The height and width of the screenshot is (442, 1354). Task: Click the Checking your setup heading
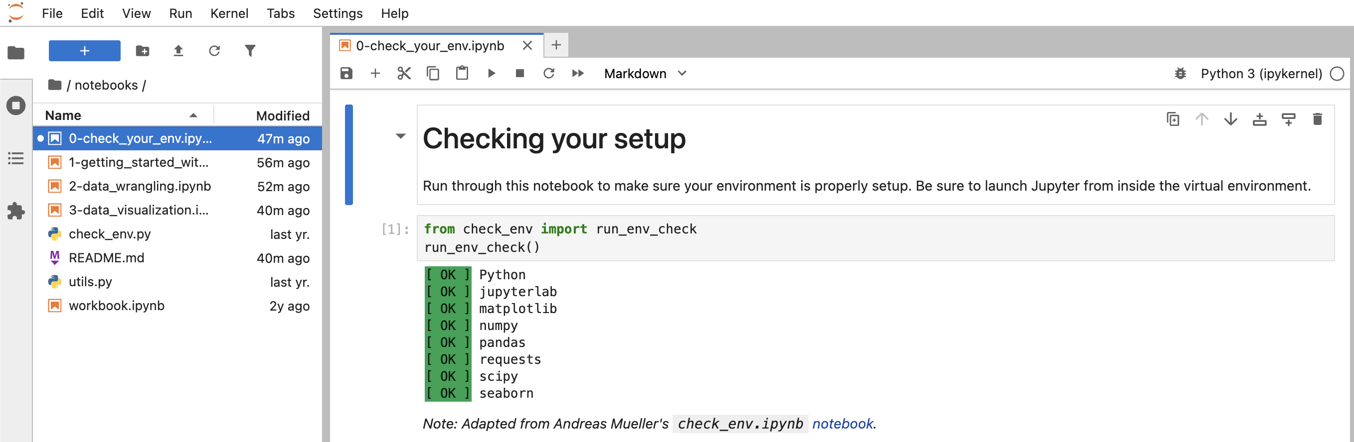pyautogui.click(x=554, y=138)
